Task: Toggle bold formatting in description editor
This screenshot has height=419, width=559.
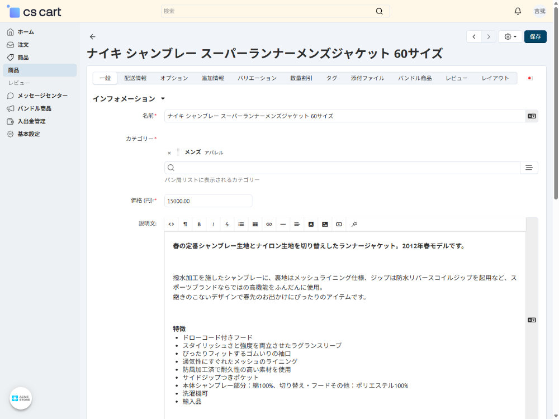Action: (x=199, y=224)
